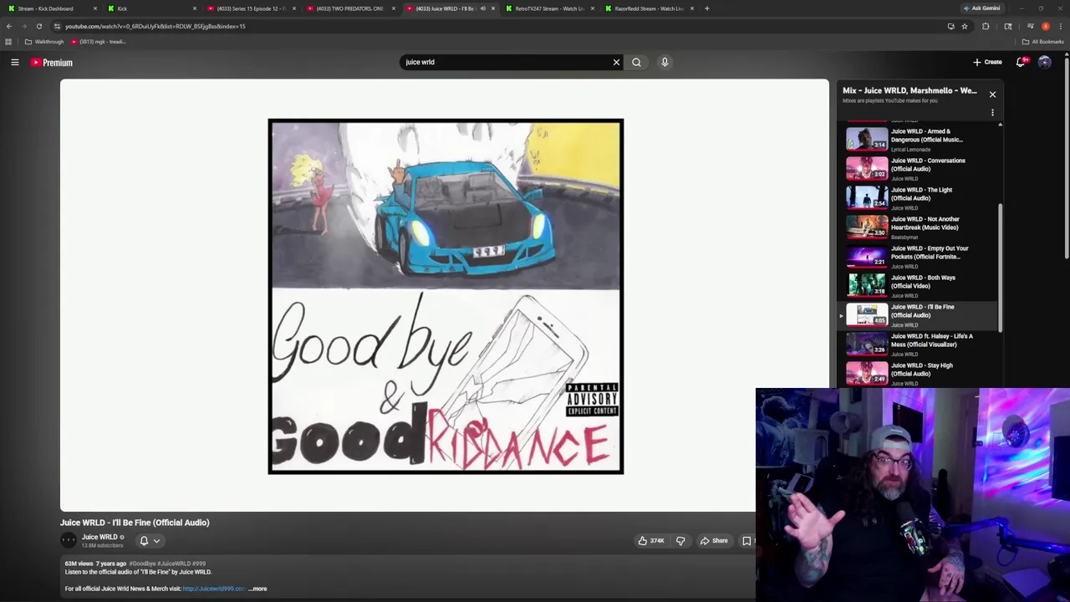Clear the 'juice wrld' search text
This screenshot has height=602, width=1070.
click(x=616, y=62)
